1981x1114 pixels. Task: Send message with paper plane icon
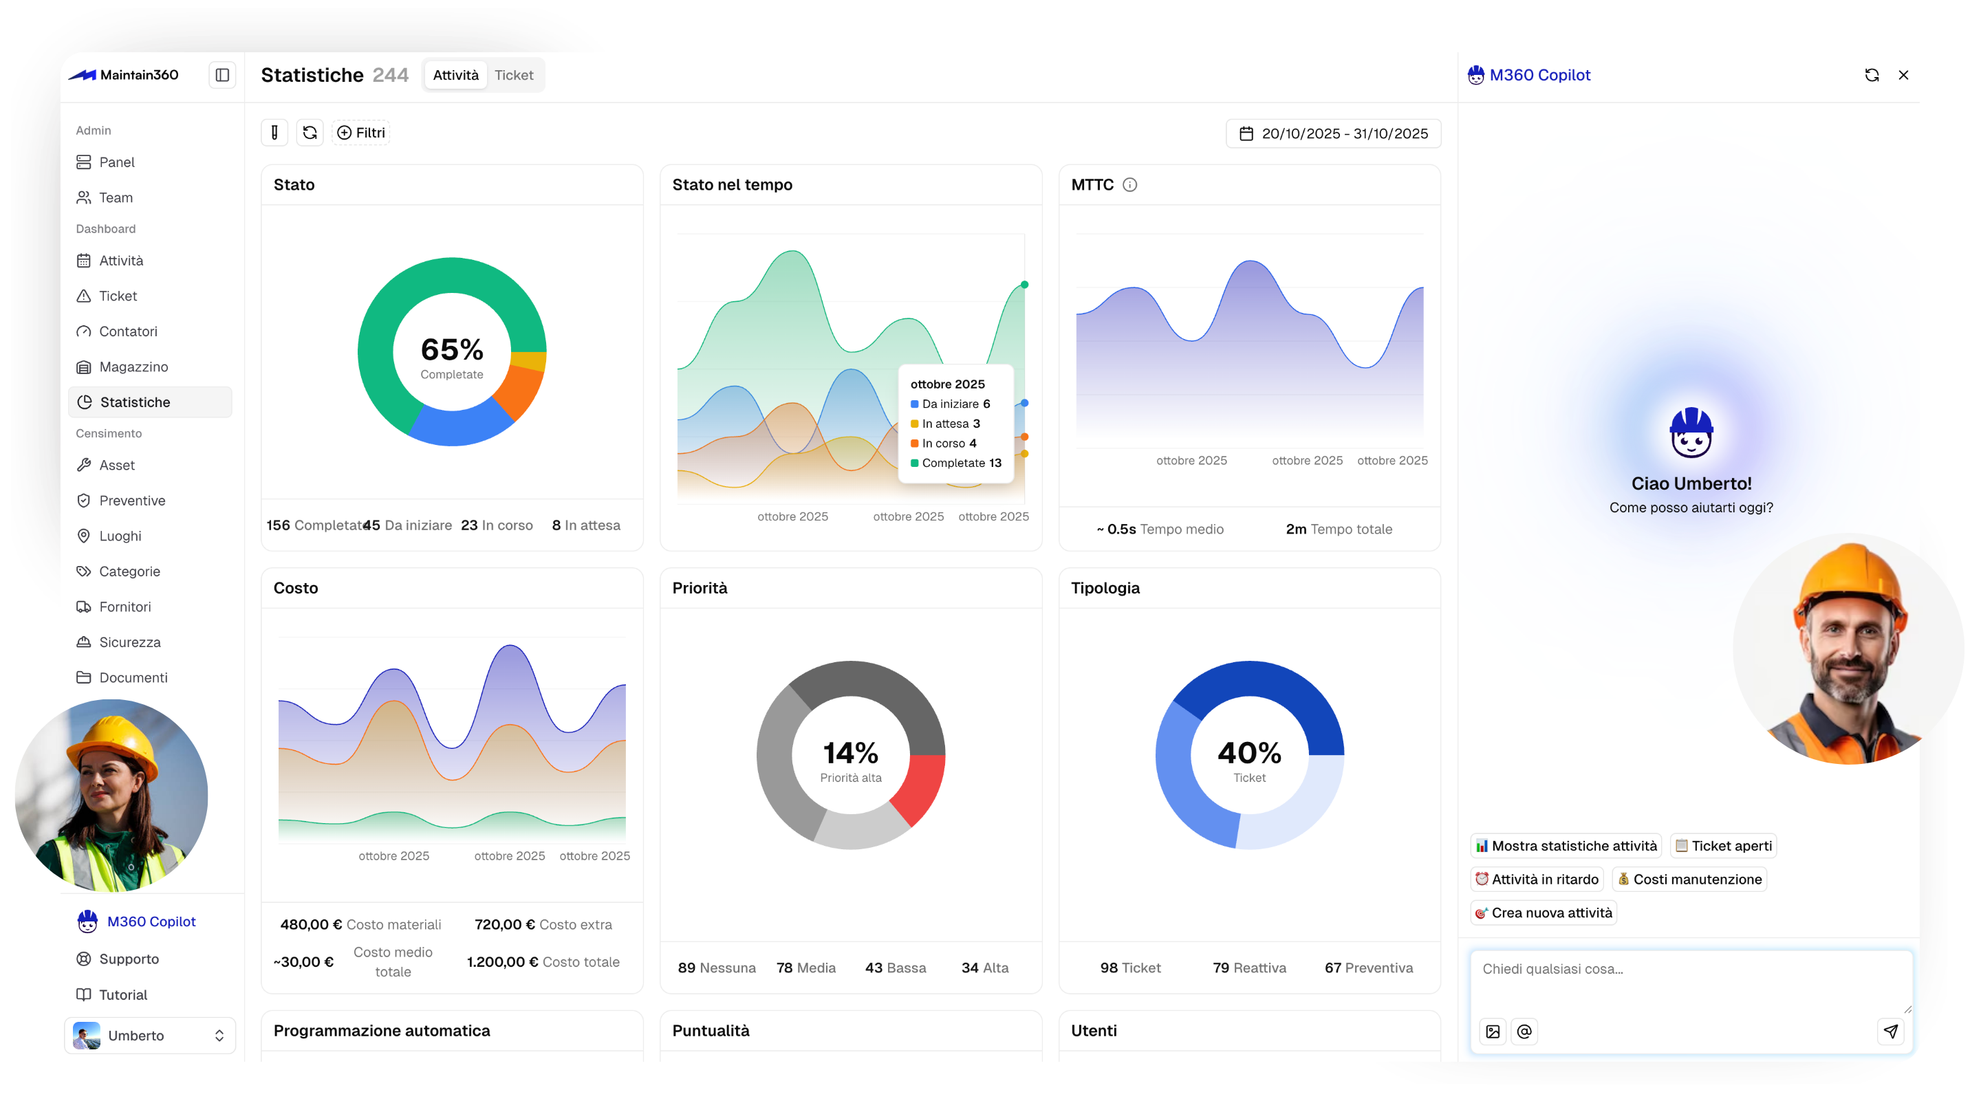click(x=1890, y=1031)
